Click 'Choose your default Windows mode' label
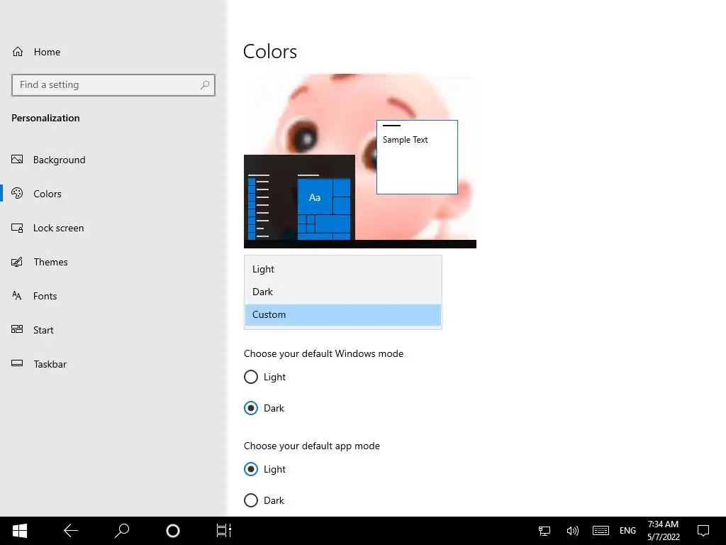 pos(323,353)
